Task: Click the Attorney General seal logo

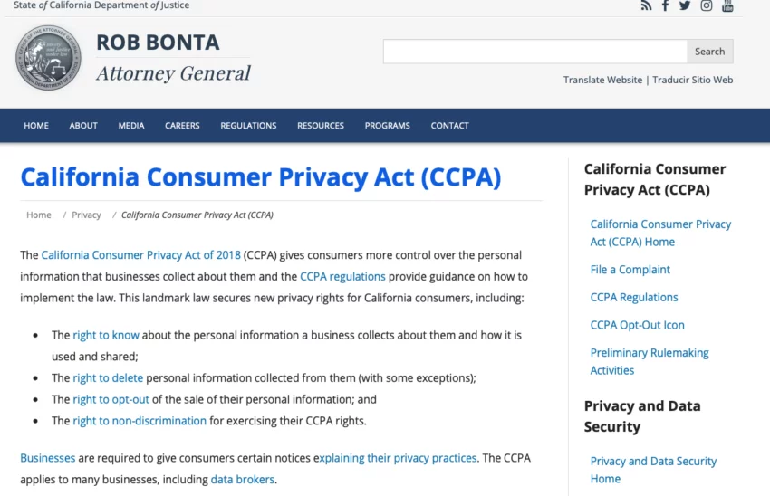Action: [x=48, y=58]
